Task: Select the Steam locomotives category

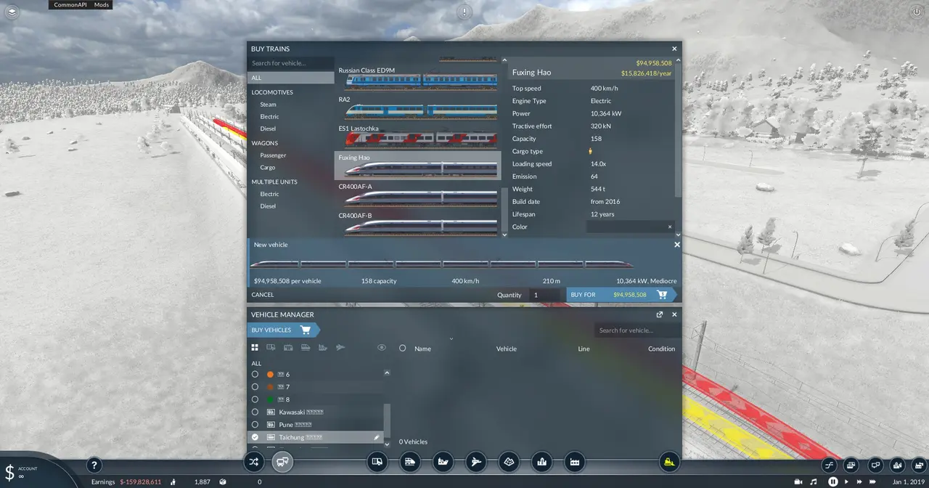Action: tap(268, 105)
